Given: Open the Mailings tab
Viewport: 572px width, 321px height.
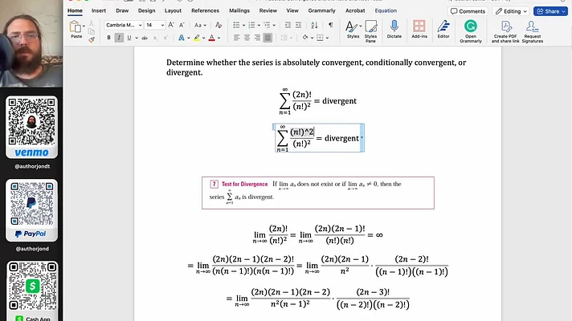Looking at the screenshot, I should [x=239, y=10].
